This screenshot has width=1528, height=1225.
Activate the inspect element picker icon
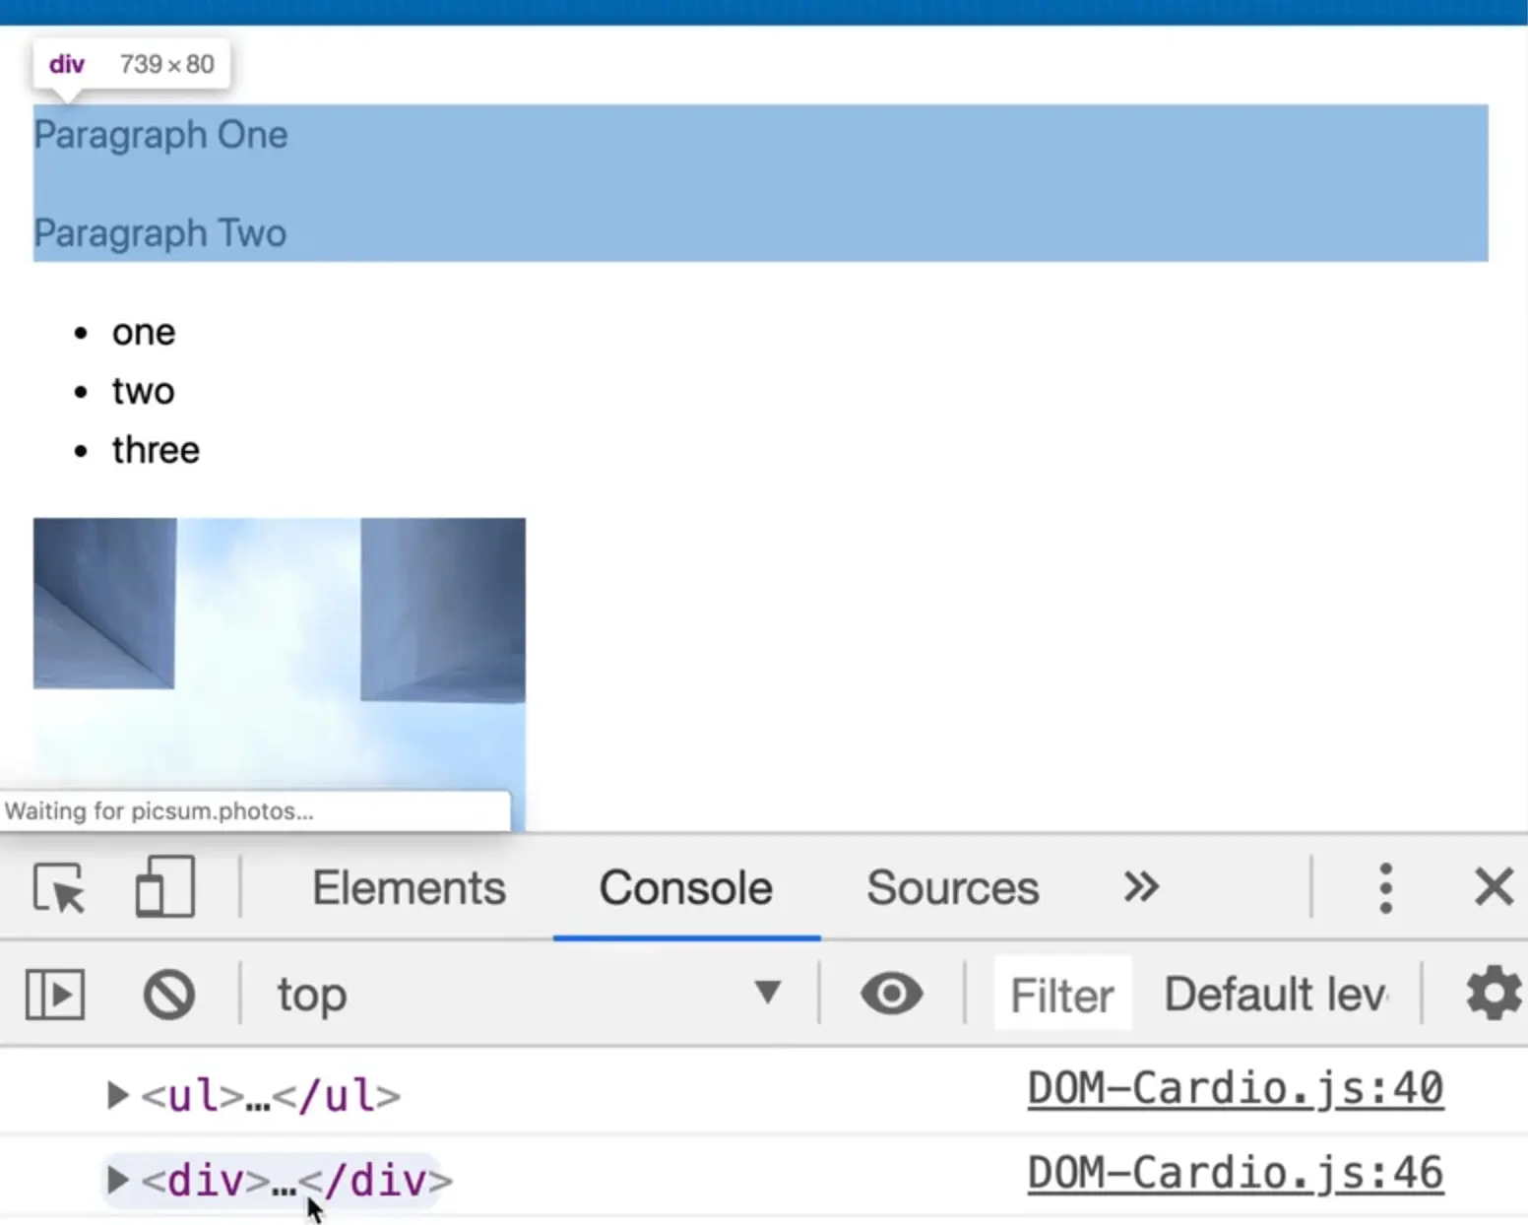[59, 888]
